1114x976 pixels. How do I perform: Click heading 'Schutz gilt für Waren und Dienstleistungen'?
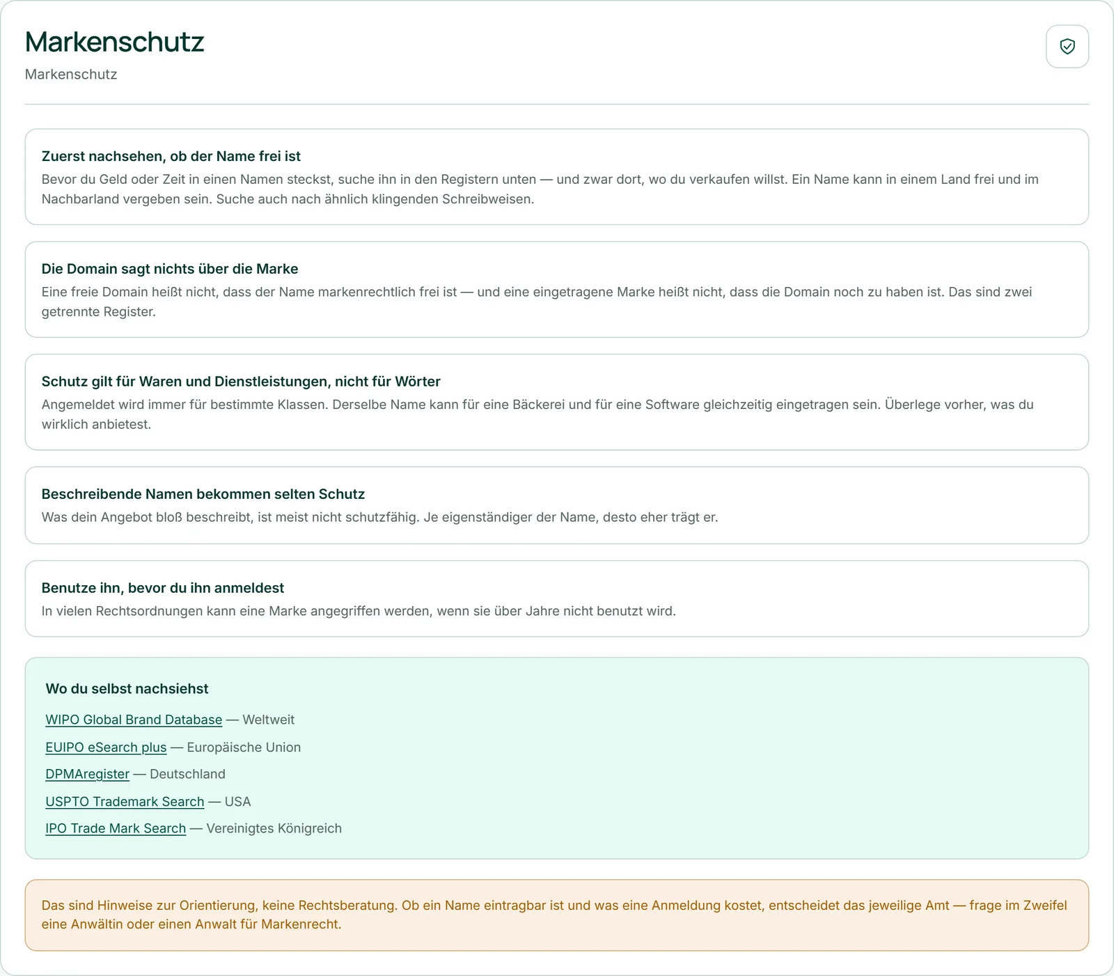pyautogui.click(x=241, y=381)
